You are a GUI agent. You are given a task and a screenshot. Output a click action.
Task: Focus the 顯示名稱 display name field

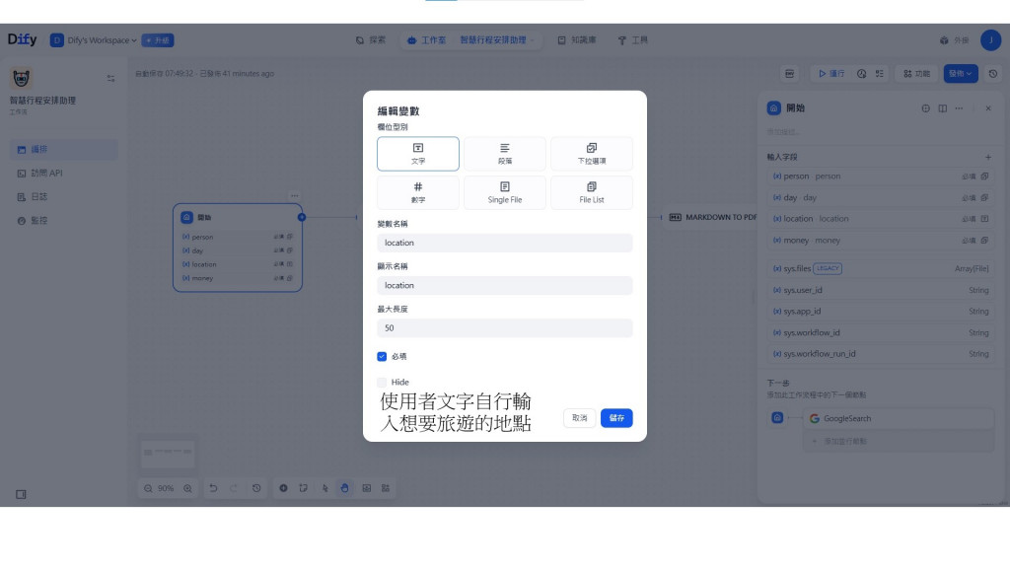pyautogui.click(x=504, y=285)
